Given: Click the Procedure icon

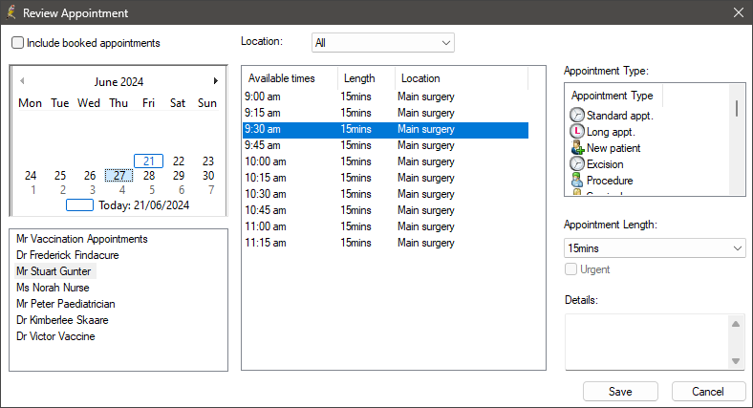Looking at the screenshot, I should (577, 181).
